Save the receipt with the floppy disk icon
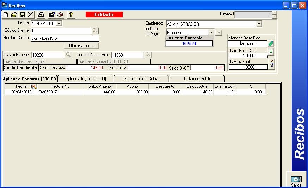308x188 pixels. coord(22,15)
